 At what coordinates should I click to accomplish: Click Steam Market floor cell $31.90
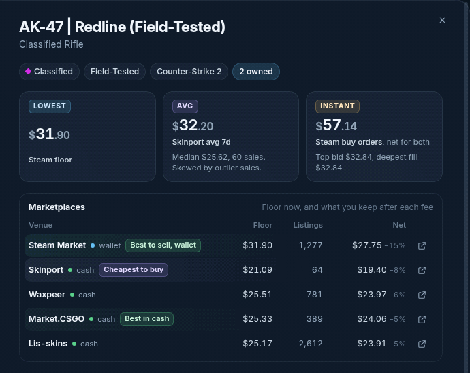coord(257,245)
